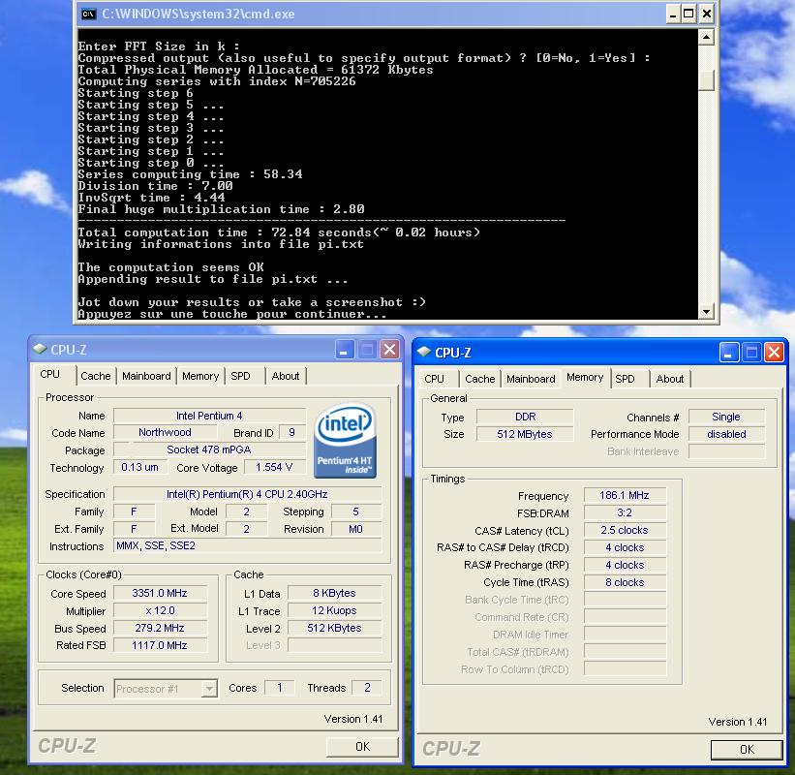Viewport: 795px width, 775px height.
Task: Click the Channels # value 'Single'
Action: [726, 417]
